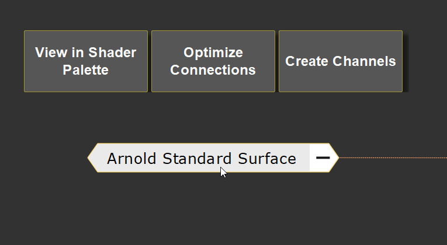Screen dimensions: 447x245
Task: Click the left pointed tip of the node
Action: click(91, 157)
